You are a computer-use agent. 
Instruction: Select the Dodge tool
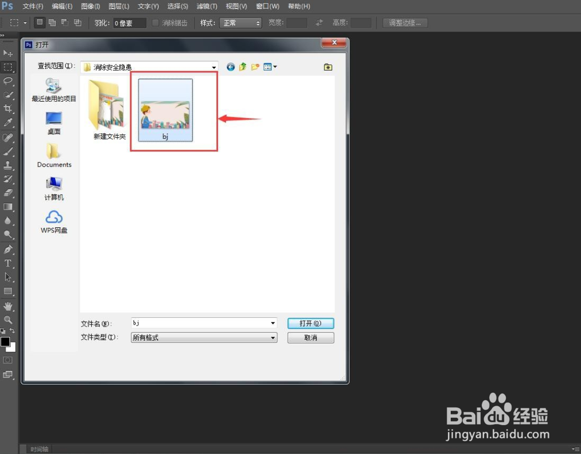(8, 234)
